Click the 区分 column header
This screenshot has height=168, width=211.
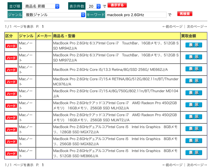(x=11, y=36)
